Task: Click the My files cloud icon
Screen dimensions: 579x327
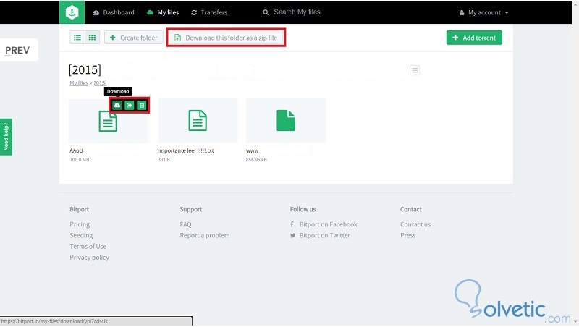Action: point(150,12)
